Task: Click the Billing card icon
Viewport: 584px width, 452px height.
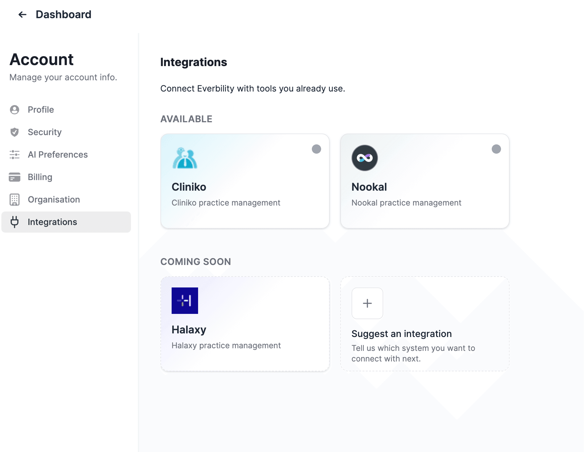Action: tap(15, 177)
